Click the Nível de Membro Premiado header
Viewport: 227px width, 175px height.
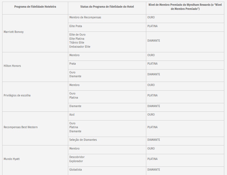185,7
